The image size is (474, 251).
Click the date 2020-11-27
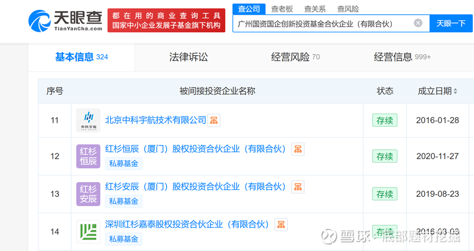(x=437, y=156)
